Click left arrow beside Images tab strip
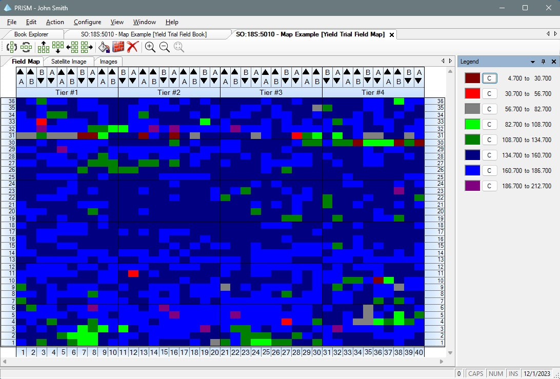 pyautogui.click(x=443, y=61)
